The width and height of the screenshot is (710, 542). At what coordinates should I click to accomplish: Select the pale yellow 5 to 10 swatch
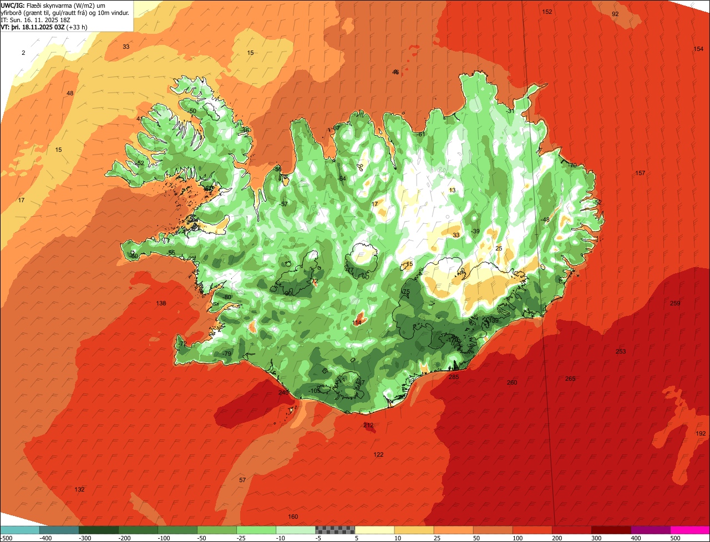pos(374,530)
